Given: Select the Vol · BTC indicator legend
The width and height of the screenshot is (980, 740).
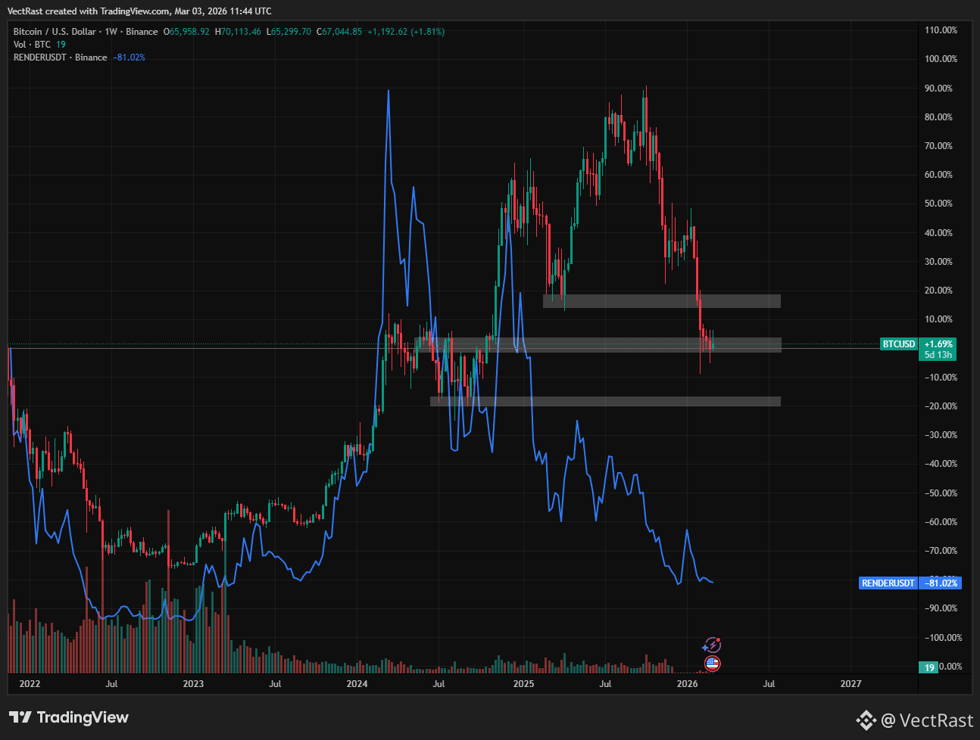Looking at the screenshot, I should 32,45.
